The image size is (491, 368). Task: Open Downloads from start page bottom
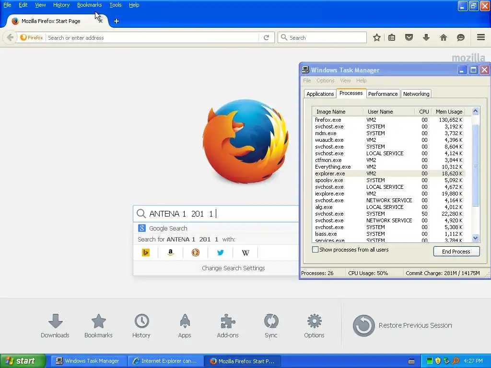point(55,326)
